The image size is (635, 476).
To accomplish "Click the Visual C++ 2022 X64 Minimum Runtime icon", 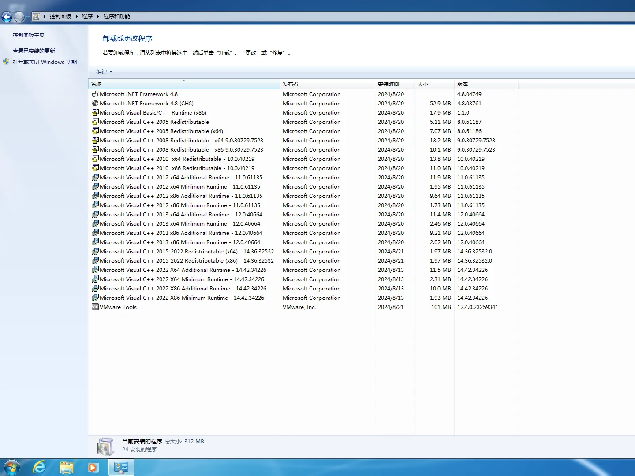I will tap(95, 279).
